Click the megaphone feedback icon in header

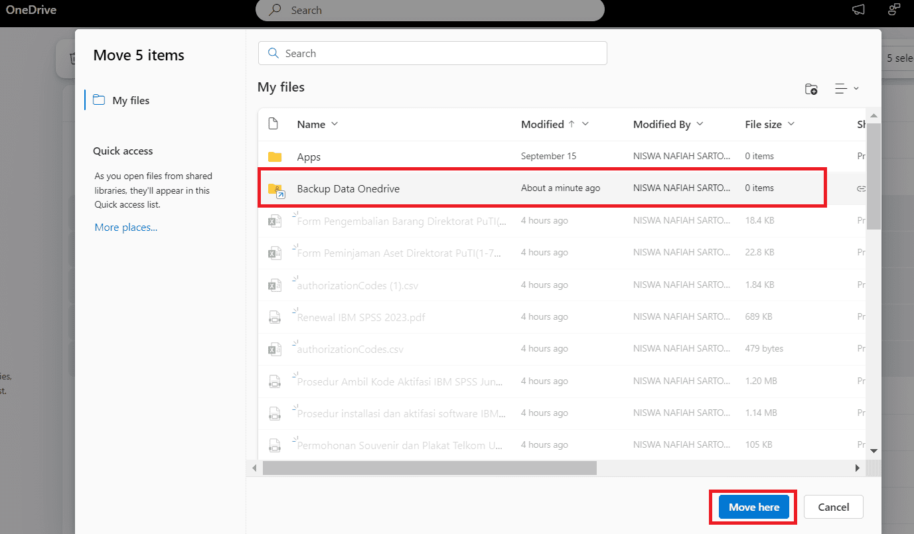tap(858, 10)
